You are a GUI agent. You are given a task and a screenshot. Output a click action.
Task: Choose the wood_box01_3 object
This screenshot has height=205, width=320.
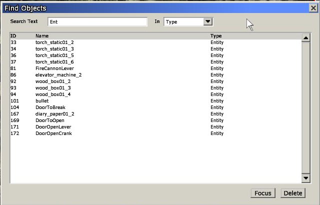click(53, 88)
